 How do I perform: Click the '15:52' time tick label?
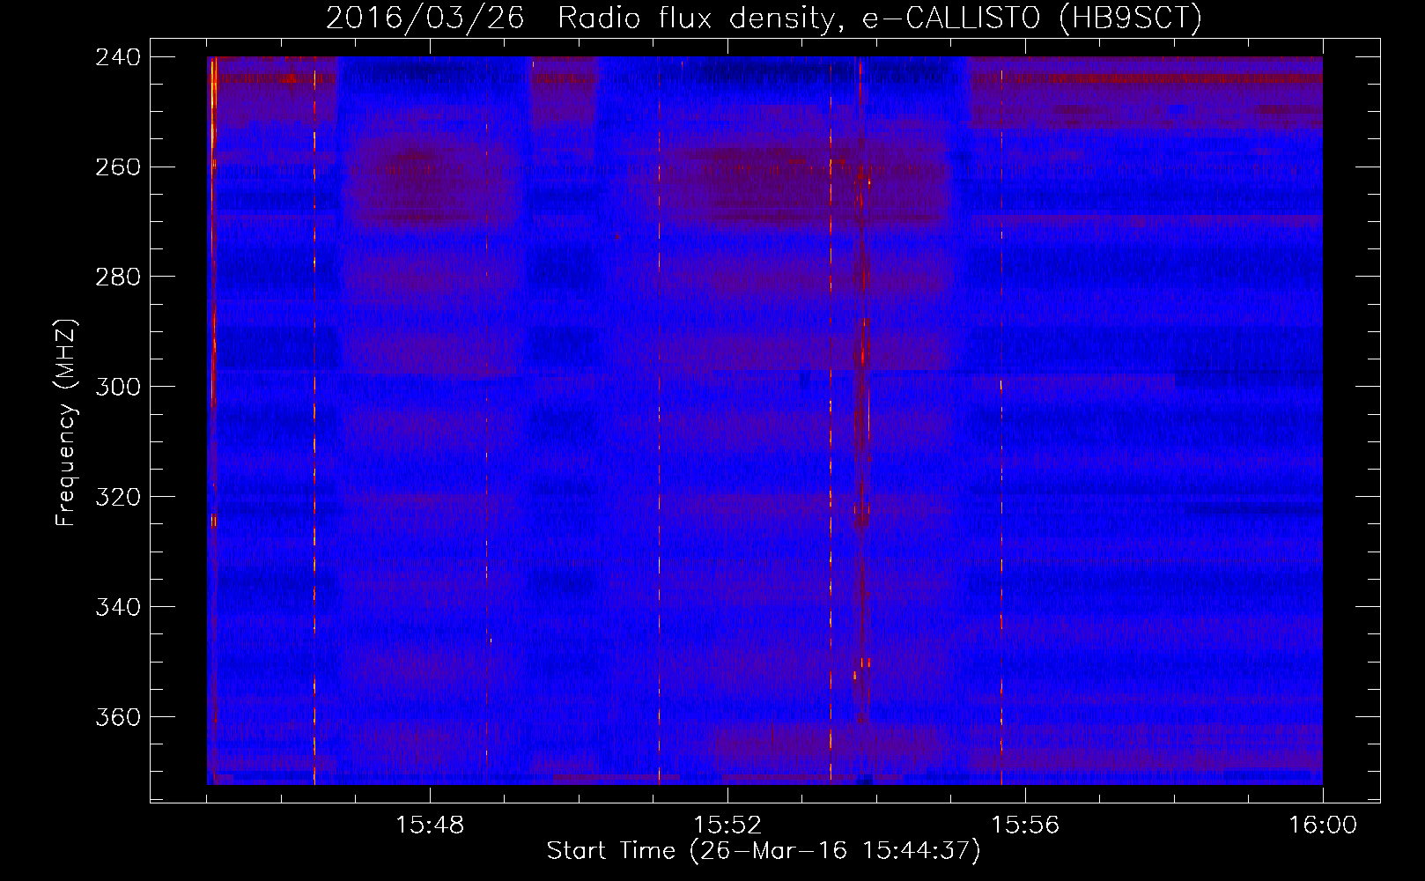(727, 825)
